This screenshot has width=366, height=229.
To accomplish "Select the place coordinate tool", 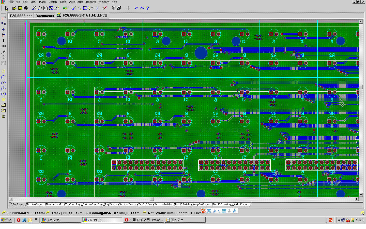I will (4, 46).
